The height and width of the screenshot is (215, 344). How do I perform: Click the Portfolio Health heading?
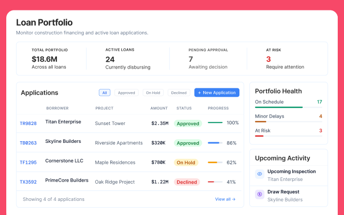click(x=279, y=91)
